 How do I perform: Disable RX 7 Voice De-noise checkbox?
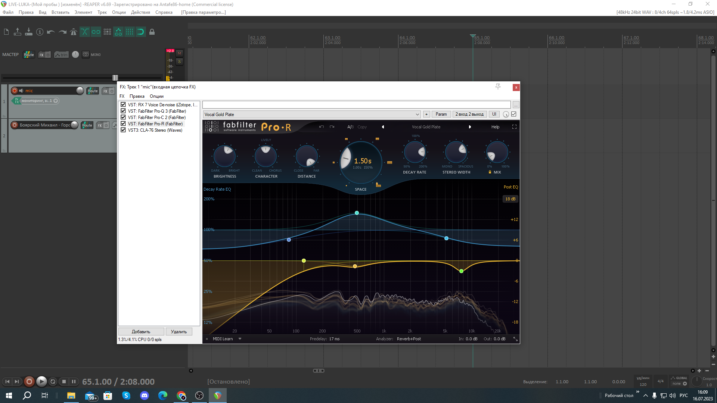[x=123, y=105]
